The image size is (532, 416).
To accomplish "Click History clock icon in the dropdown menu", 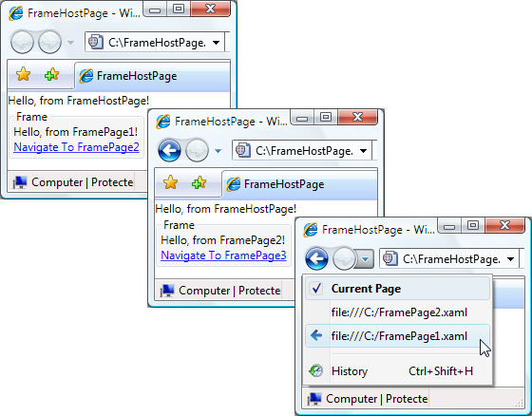I will point(315,370).
